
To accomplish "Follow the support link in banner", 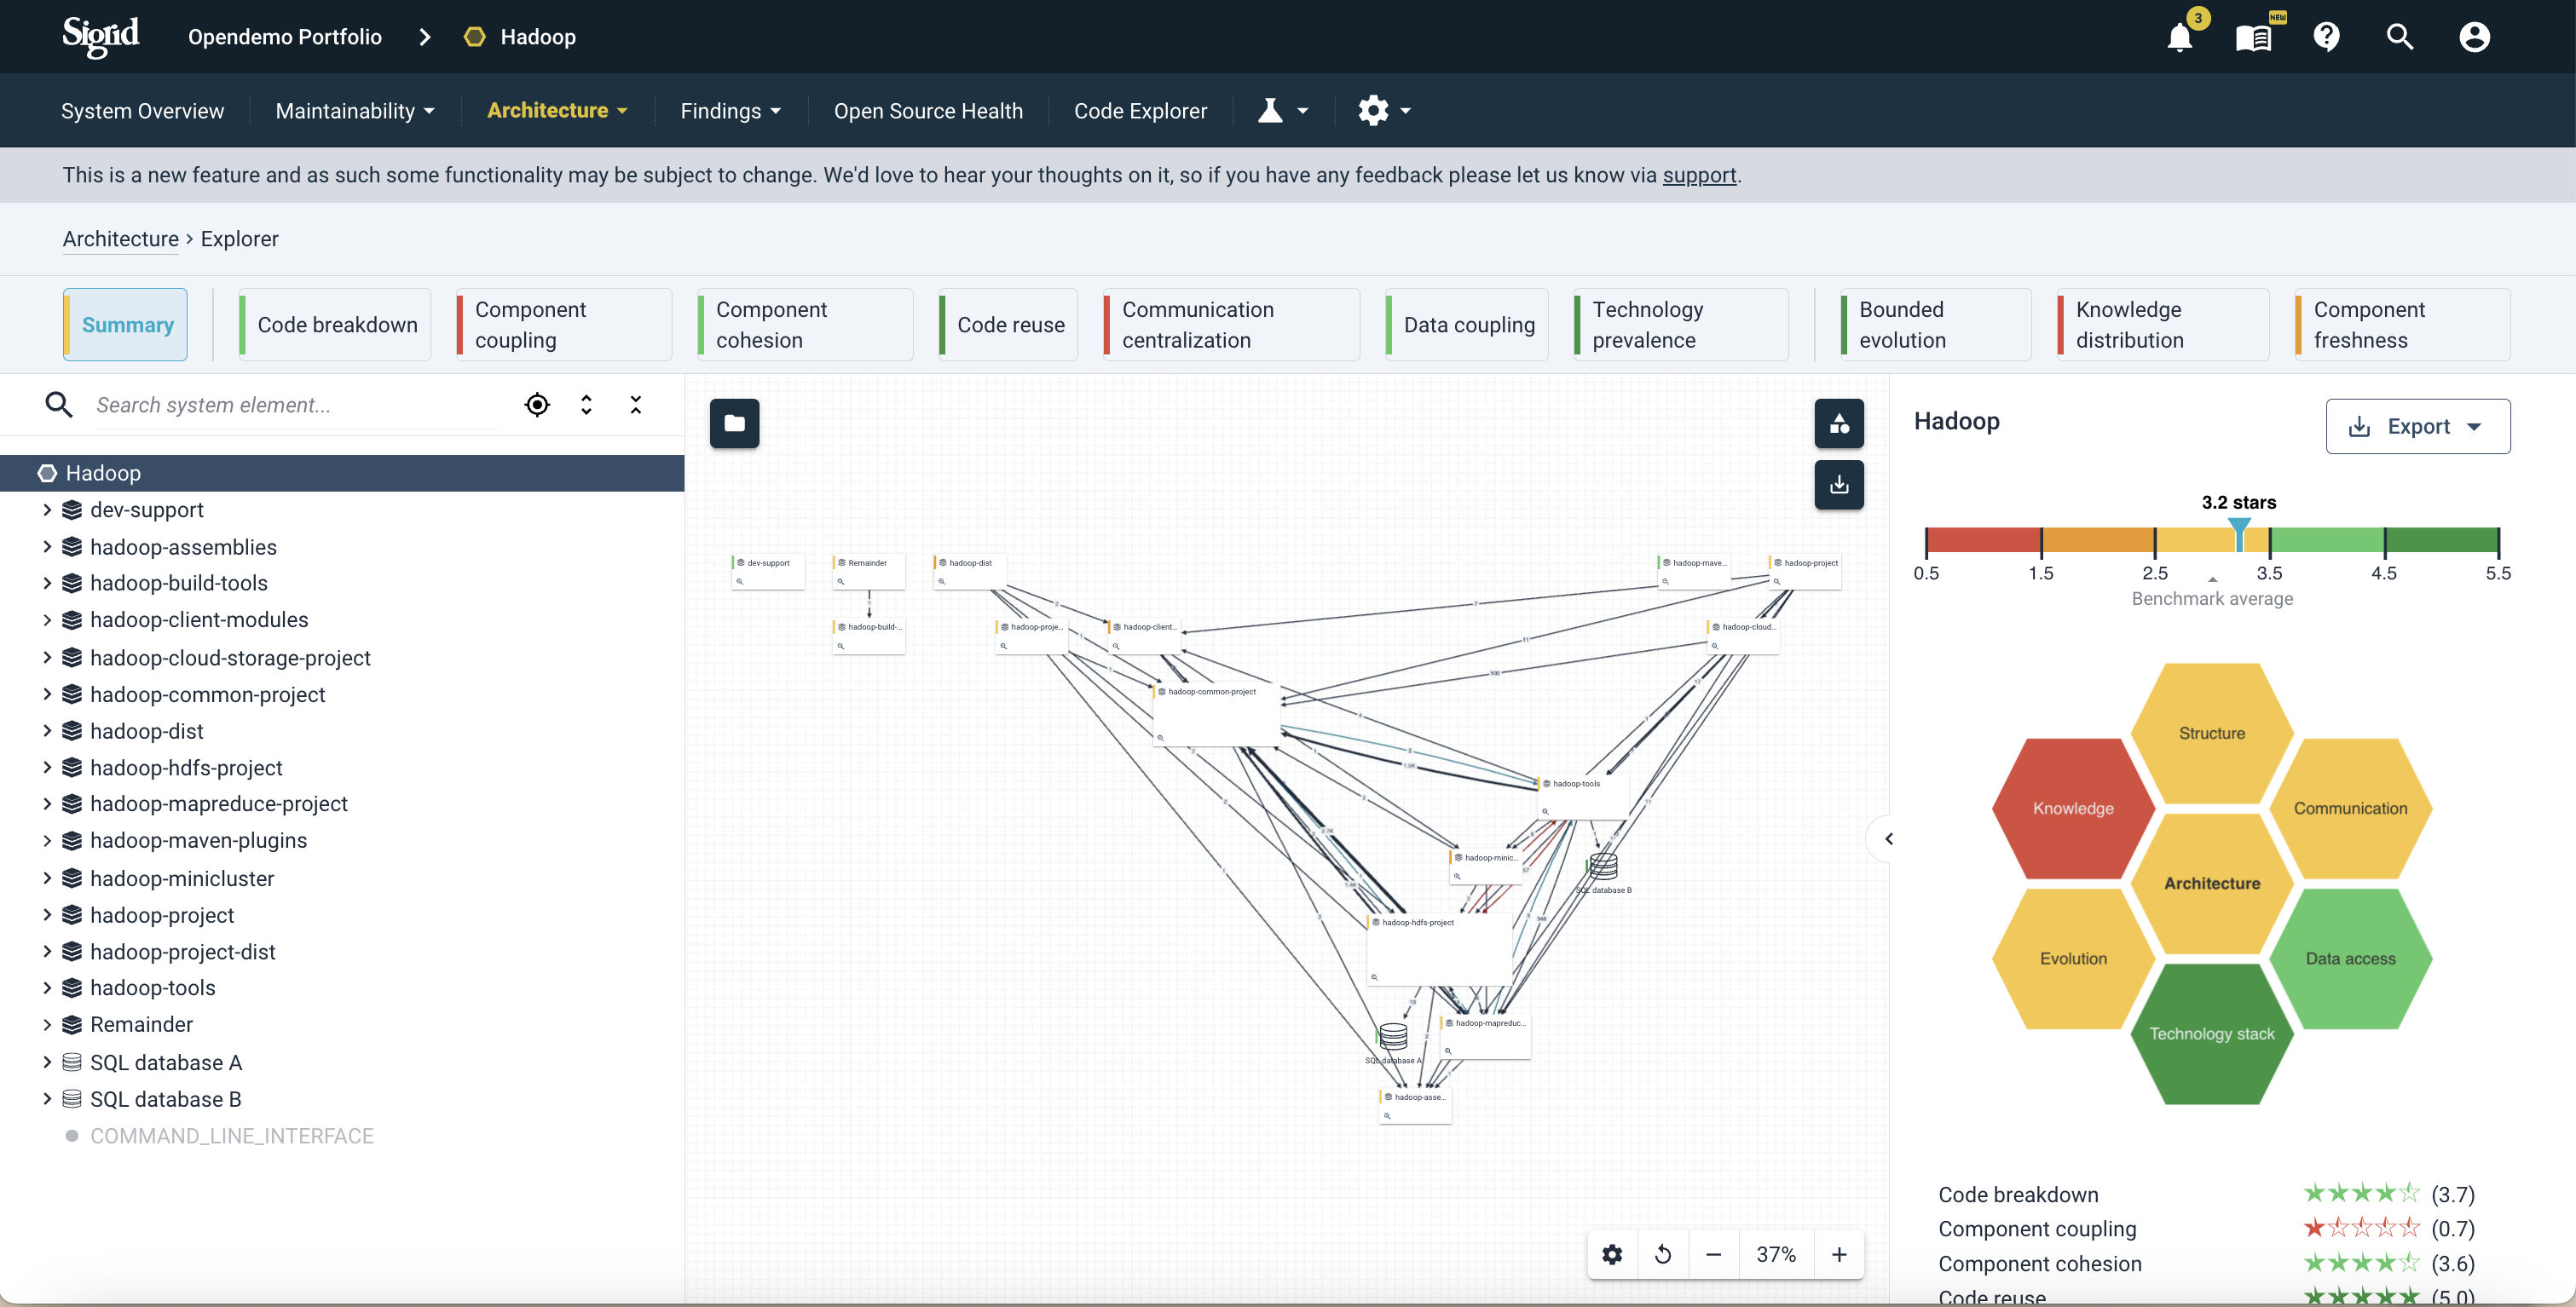I will click(x=1699, y=175).
